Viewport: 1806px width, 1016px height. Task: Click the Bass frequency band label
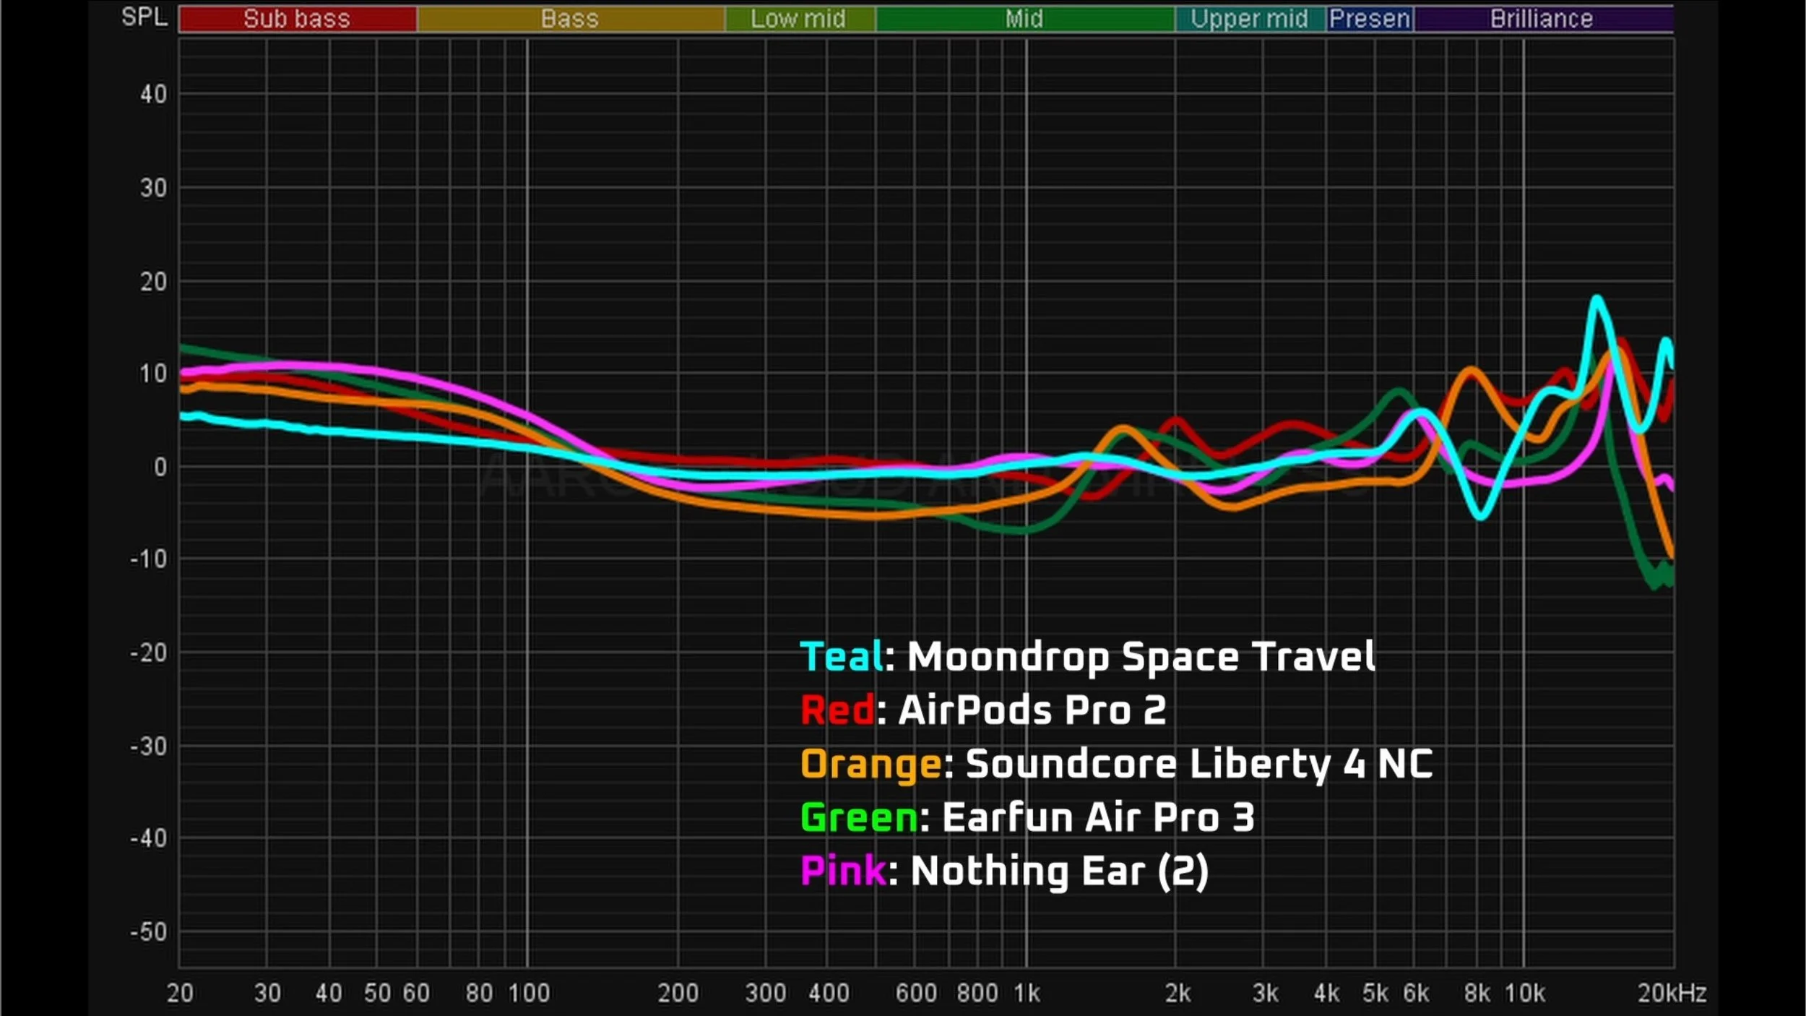click(x=570, y=19)
